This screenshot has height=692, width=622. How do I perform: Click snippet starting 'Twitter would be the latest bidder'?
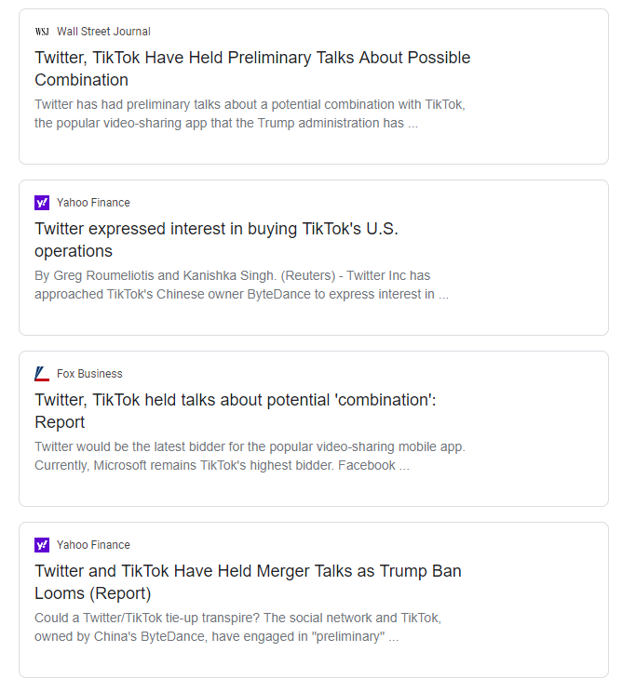coord(250,456)
